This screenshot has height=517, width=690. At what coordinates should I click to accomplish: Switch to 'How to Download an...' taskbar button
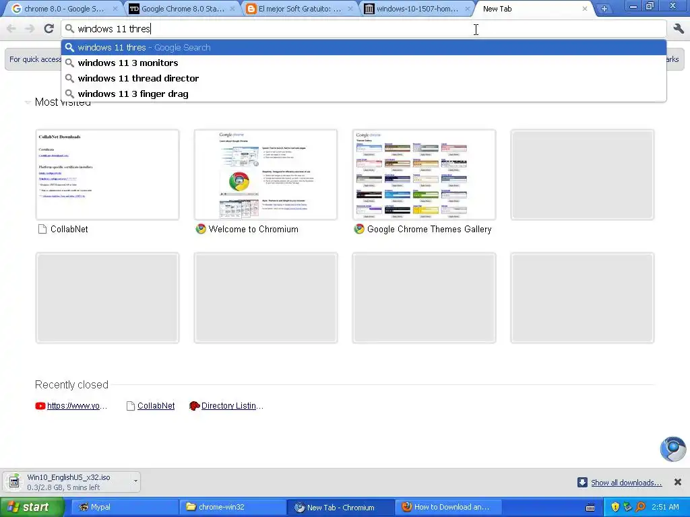click(x=448, y=507)
